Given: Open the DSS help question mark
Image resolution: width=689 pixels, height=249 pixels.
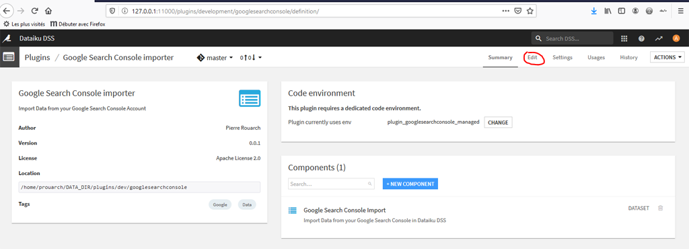Looking at the screenshot, I should point(641,38).
